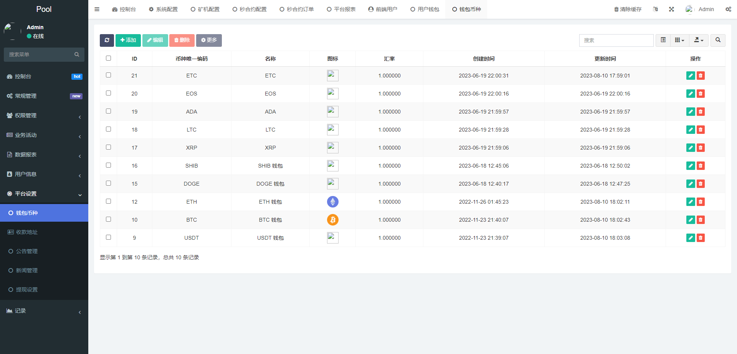Open the settings gear at the top right

tap(729, 9)
